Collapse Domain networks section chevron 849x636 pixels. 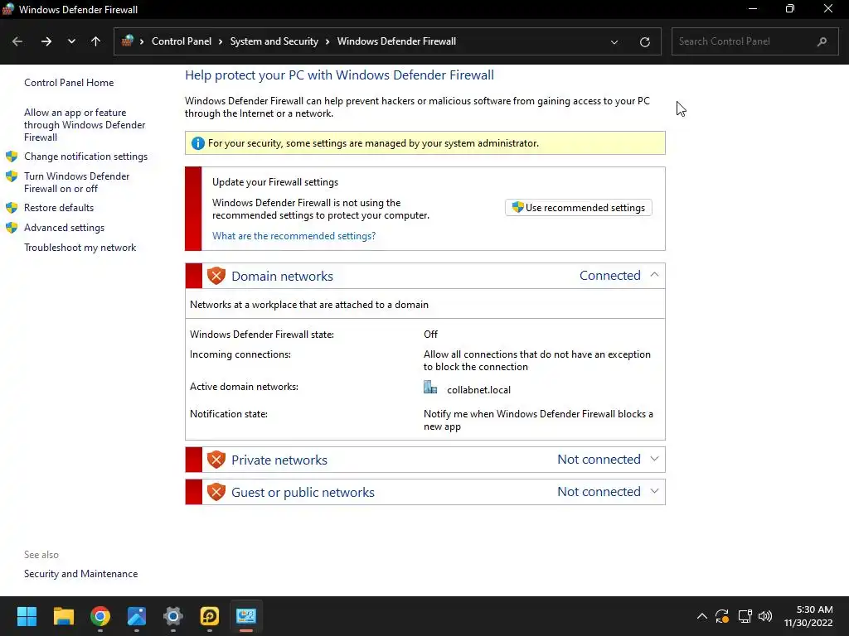coord(654,275)
